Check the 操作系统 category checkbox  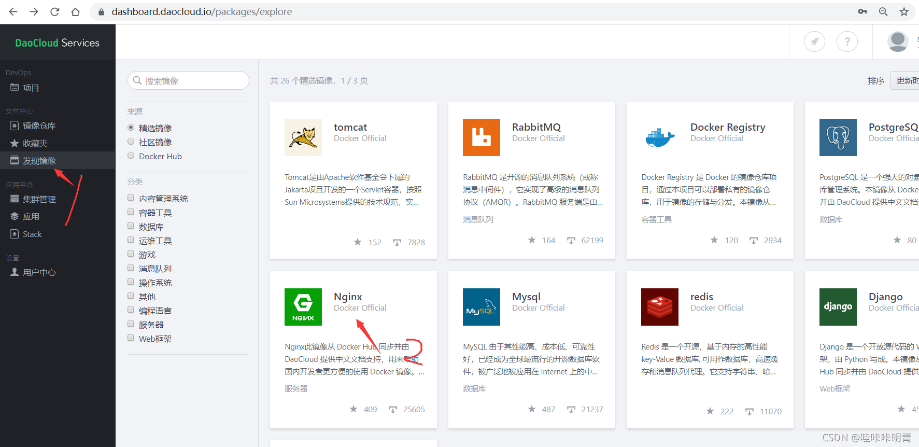pyautogui.click(x=131, y=282)
